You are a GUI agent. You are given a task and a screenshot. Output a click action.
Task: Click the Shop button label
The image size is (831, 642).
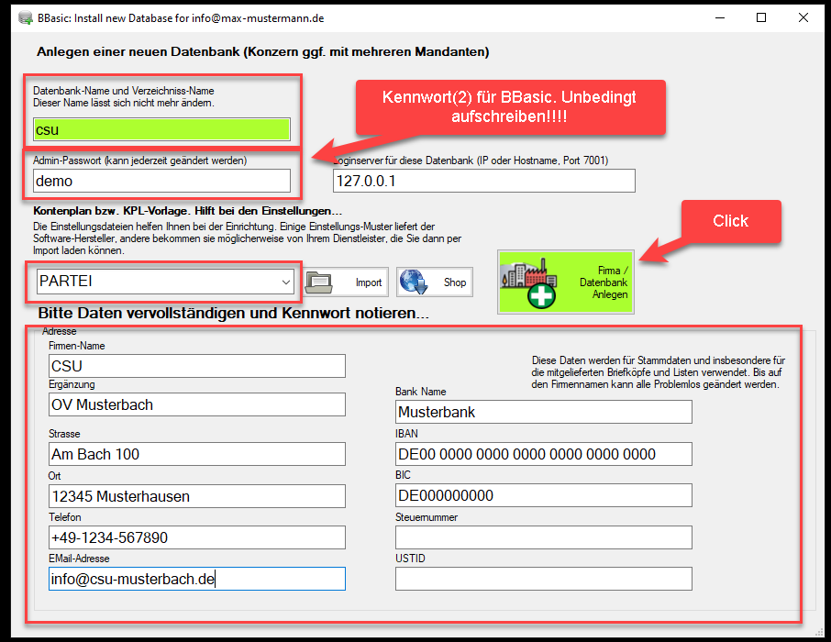[x=455, y=282]
